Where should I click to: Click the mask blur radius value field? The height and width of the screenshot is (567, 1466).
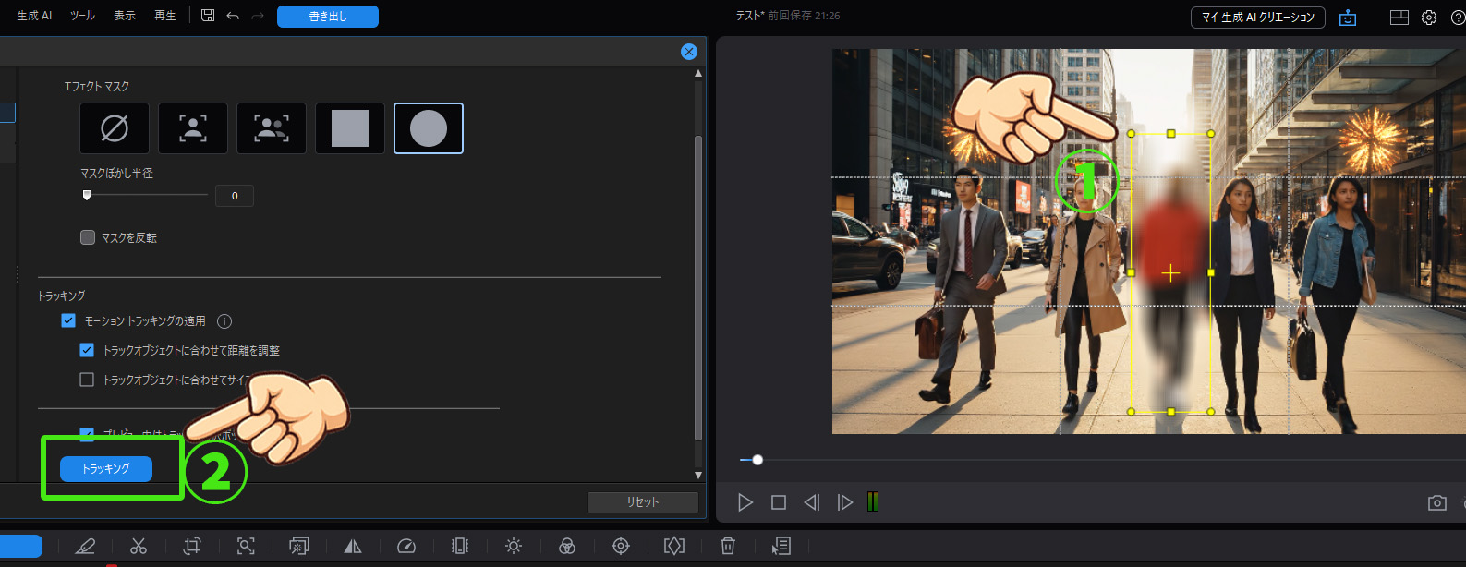pos(235,196)
